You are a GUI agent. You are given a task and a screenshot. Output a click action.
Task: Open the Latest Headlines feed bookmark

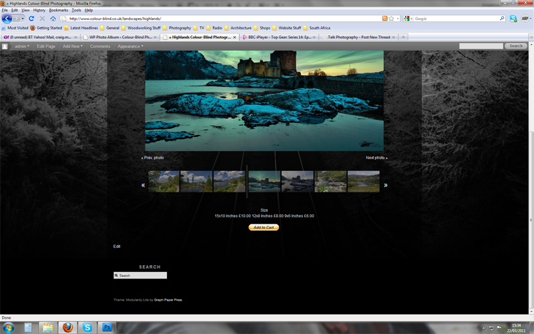tap(81, 28)
